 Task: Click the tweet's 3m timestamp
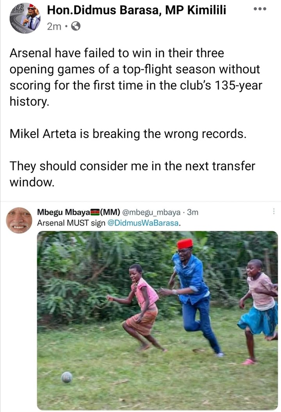[x=193, y=212]
